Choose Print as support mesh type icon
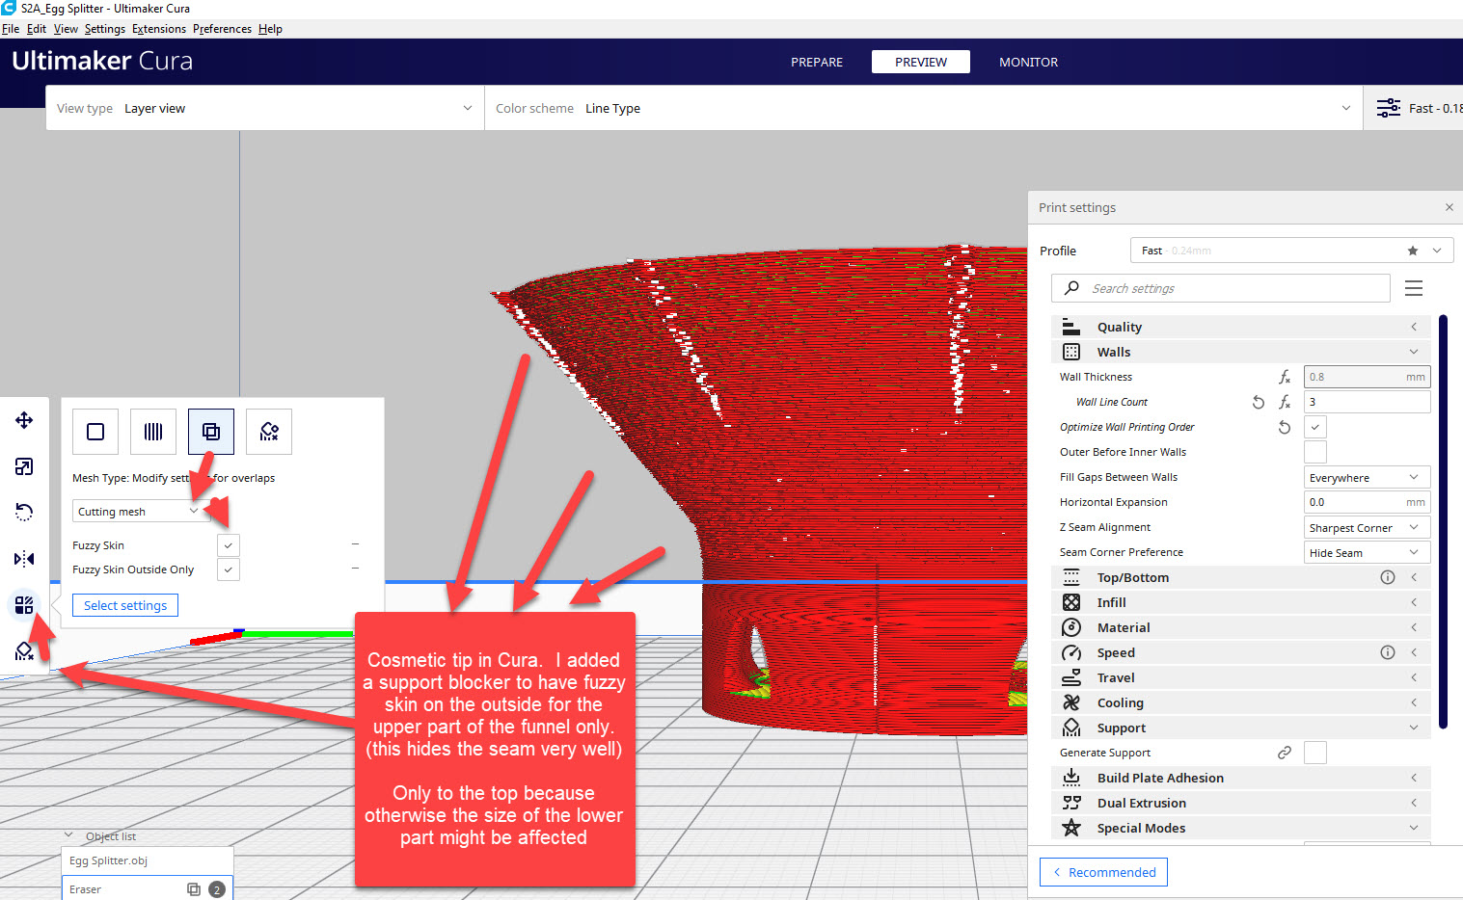The width and height of the screenshot is (1463, 900). coord(153,432)
